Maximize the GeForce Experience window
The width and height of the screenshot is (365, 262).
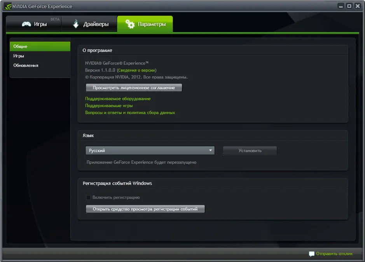pos(349,6)
